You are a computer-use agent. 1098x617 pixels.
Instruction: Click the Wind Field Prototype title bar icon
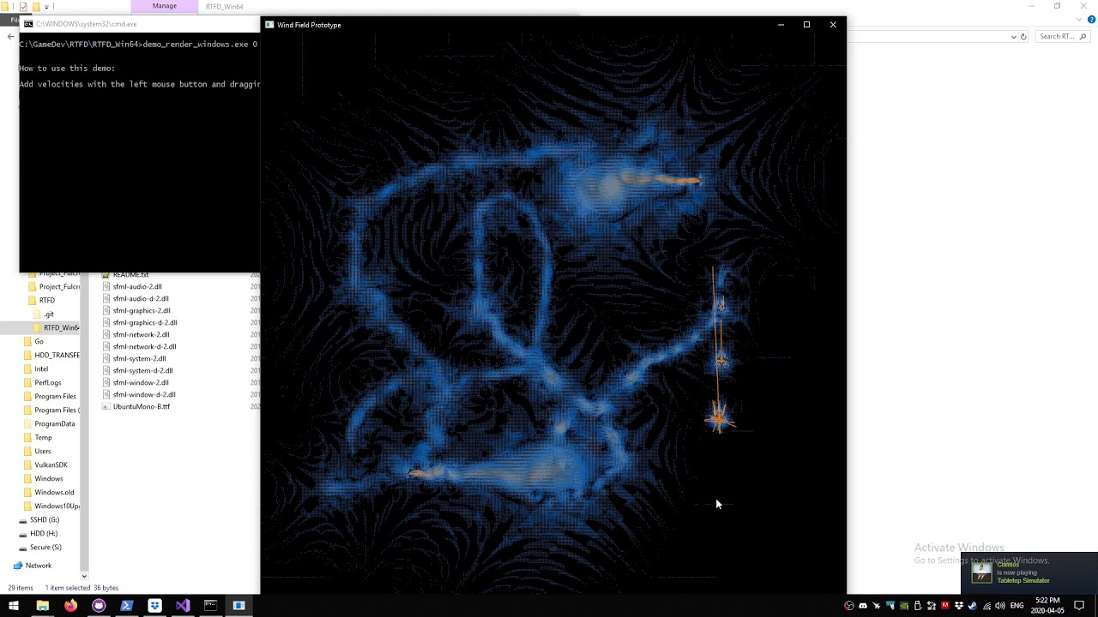269,25
